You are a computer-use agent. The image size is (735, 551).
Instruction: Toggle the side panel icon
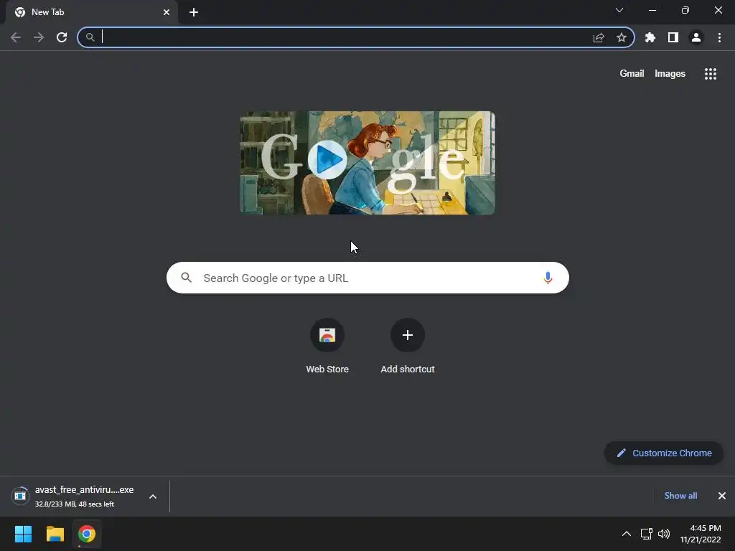[x=673, y=37]
